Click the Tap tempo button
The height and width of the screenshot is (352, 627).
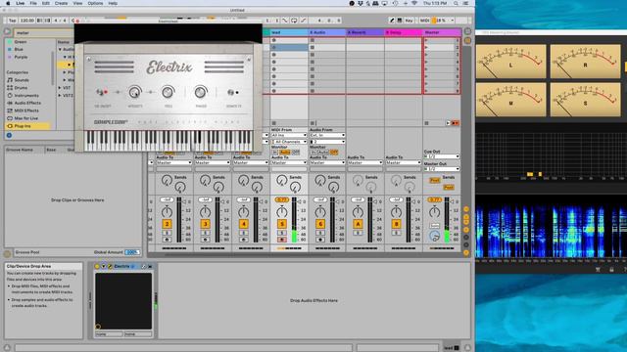pyautogui.click(x=13, y=21)
